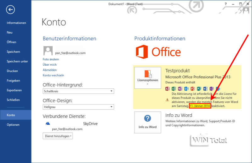Screen dimensions: 252x163
Task: Choose Speichern in the sidebar
Action: [x=16, y=52]
